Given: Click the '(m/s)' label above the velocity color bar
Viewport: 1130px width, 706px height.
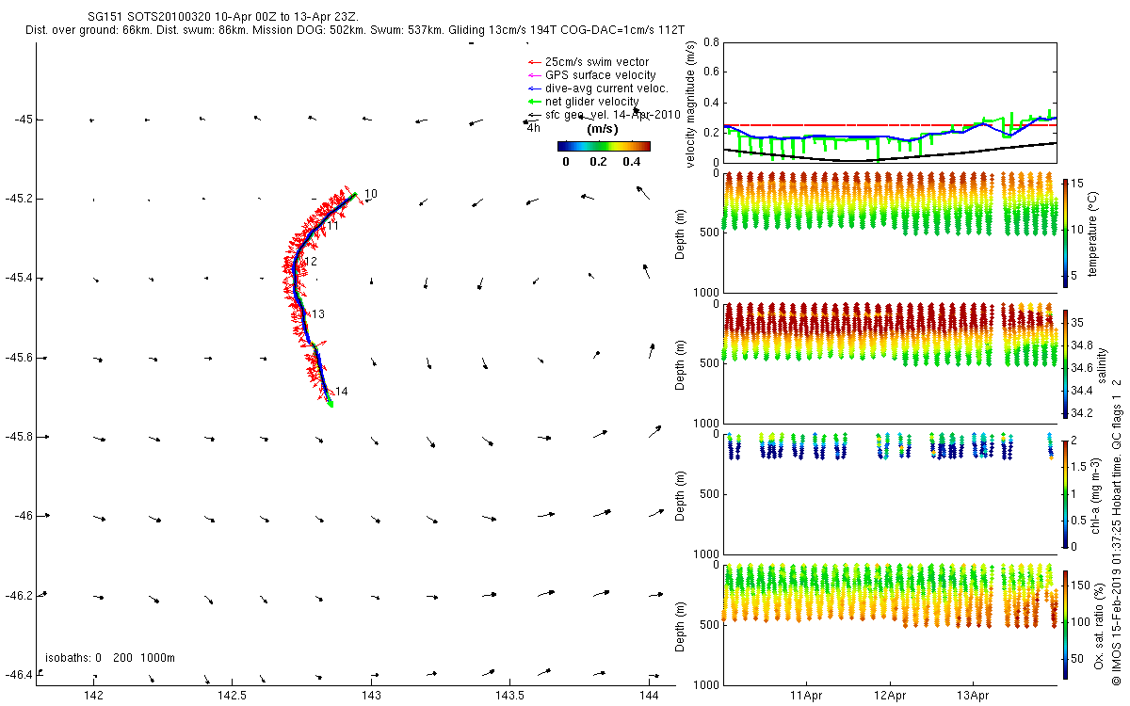Looking at the screenshot, I should coord(602,130).
